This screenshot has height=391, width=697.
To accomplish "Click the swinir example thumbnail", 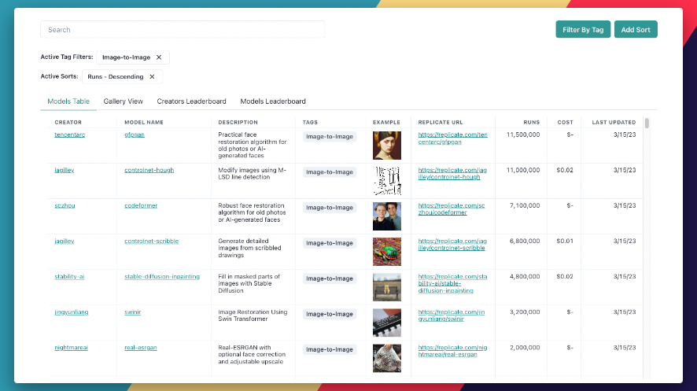I will [x=387, y=323].
